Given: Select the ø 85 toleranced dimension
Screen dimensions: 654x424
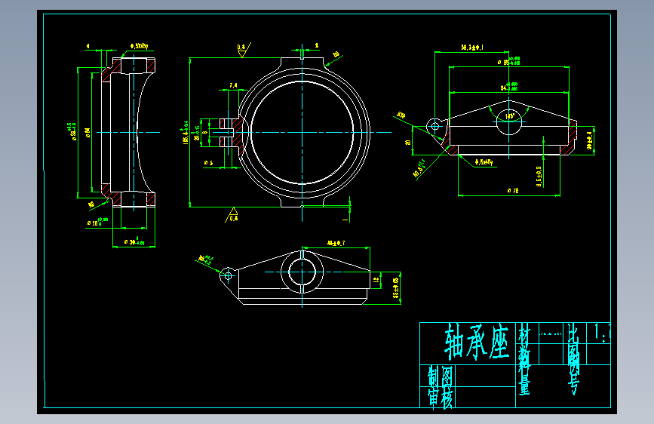Looking at the screenshot, I should pos(508,61).
